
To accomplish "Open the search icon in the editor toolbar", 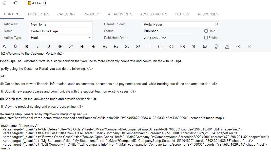I will 5,46.
